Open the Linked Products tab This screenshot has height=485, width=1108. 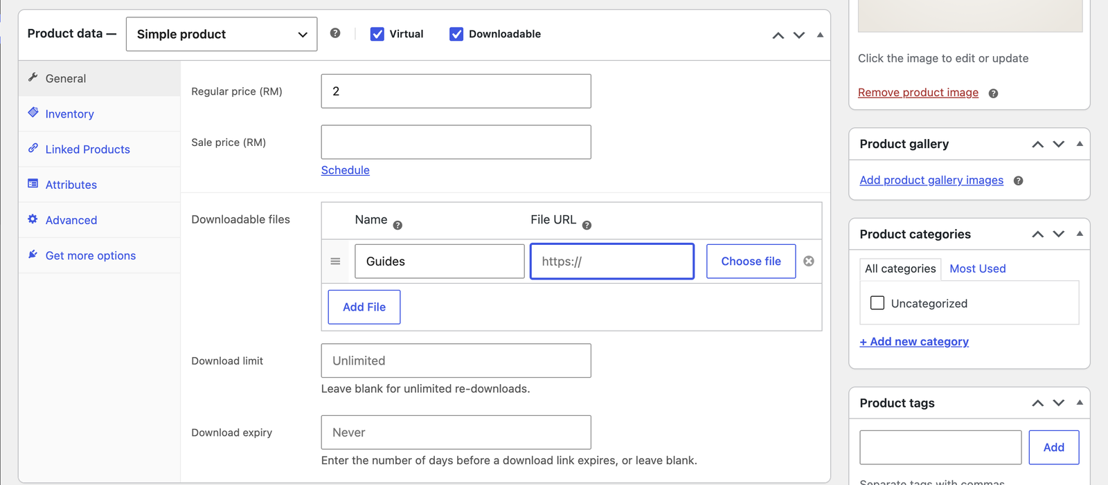pyautogui.click(x=100, y=149)
